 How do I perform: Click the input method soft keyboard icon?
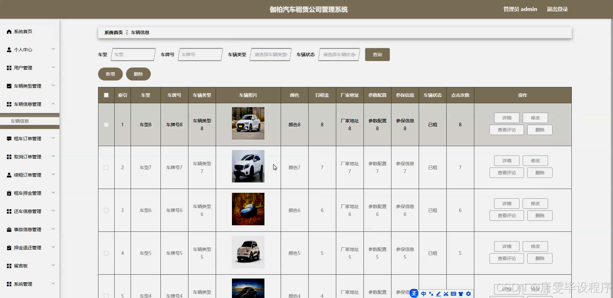[x=453, y=294]
